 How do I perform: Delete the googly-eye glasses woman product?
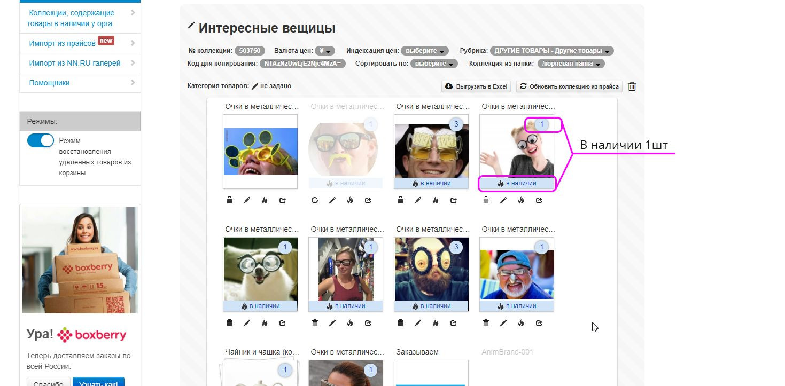(486, 200)
